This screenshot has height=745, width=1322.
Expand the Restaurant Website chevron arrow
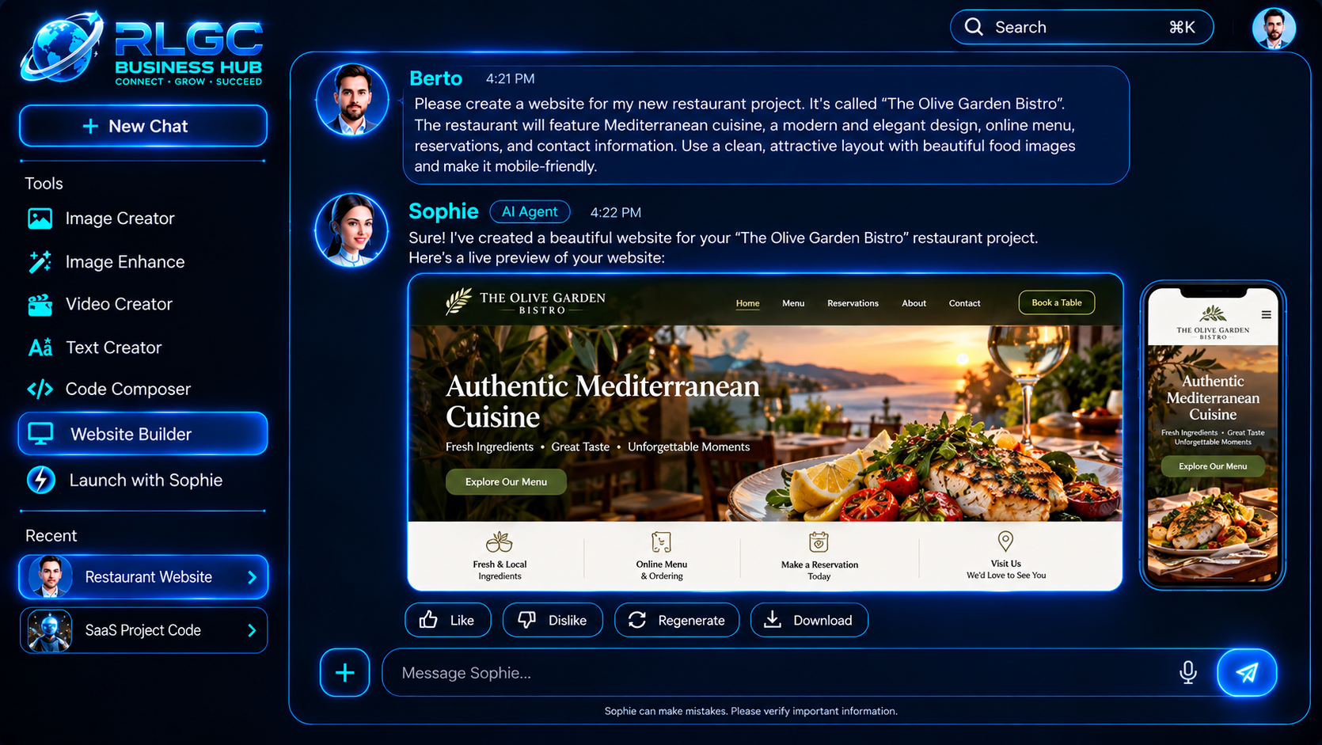(x=252, y=577)
